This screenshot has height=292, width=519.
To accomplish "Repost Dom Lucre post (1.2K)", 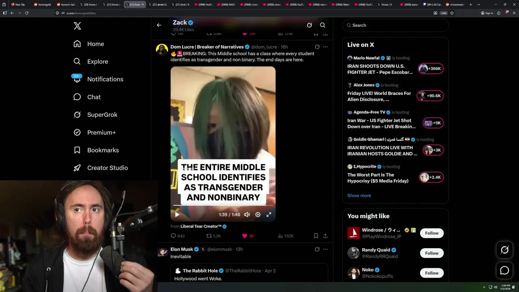I will click(214, 236).
